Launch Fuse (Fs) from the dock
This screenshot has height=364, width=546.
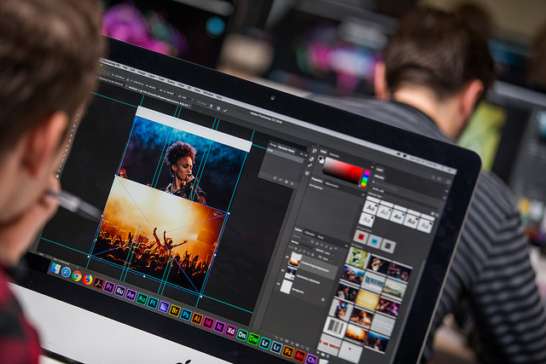[288, 351]
